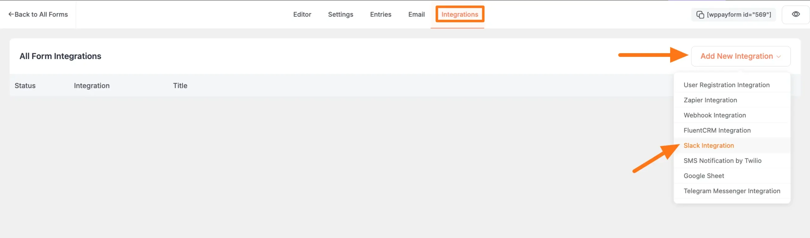Pick Telegram Messenger Integration option

tap(732, 191)
